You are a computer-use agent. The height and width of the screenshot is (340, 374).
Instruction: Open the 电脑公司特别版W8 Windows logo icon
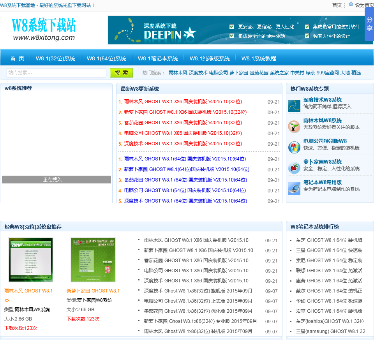(294, 147)
